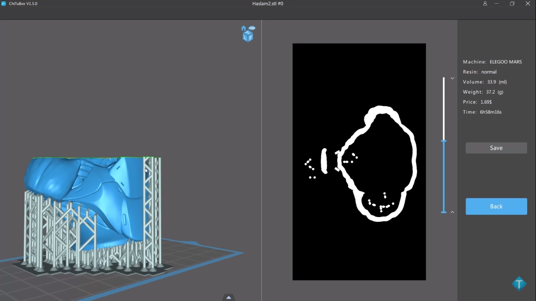The width and height of the screenshot is (536, 301).
Task: Click the up chevron below the layer slider
Action: [x=452, y=212]
